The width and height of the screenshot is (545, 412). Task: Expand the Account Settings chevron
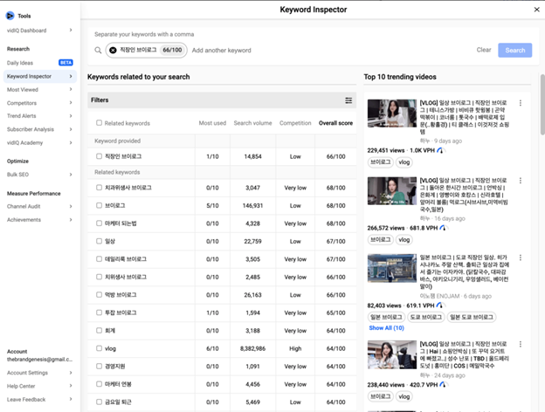(71, 373)
